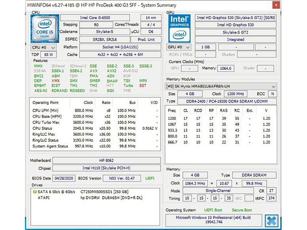This screenshot has width=307, height=230.
Task: Click the SR2BX, SR2L6 SSPEC field
Action: (x=105, y=39)
